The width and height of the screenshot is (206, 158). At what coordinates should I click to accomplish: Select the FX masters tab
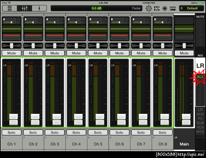tap(200, 118)
